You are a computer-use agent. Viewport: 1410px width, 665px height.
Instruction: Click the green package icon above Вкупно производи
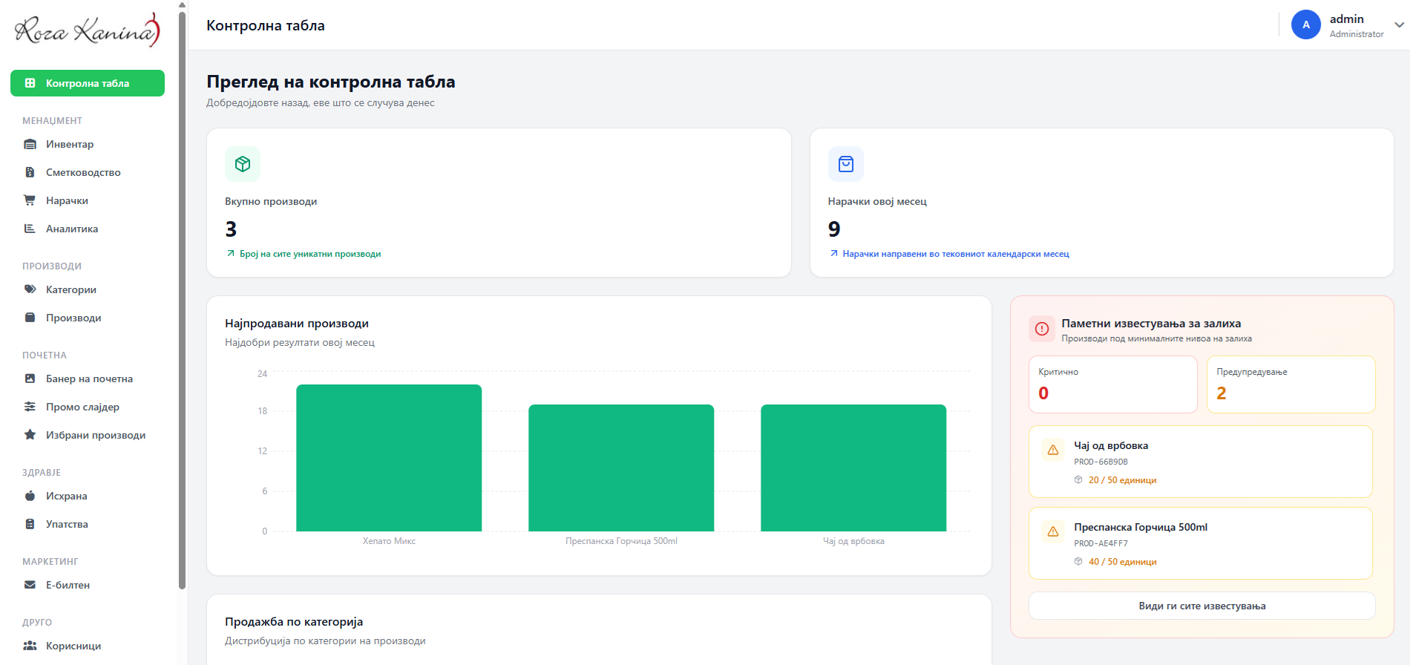[x=243, y=164]
